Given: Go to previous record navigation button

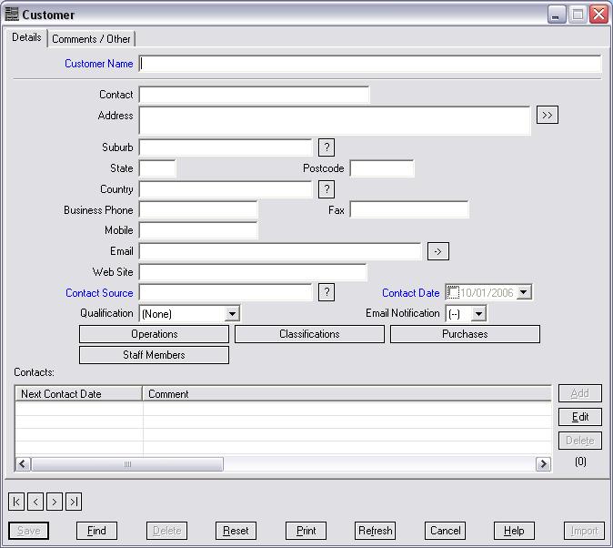Looking at the screenshot, I should coord(35,502).
